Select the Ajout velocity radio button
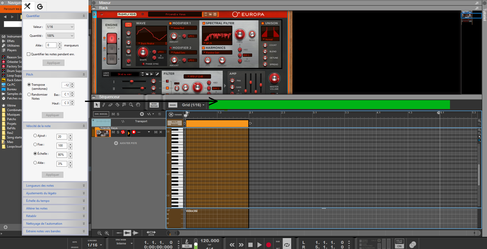487x249 pixels. [x=35, y=136]
